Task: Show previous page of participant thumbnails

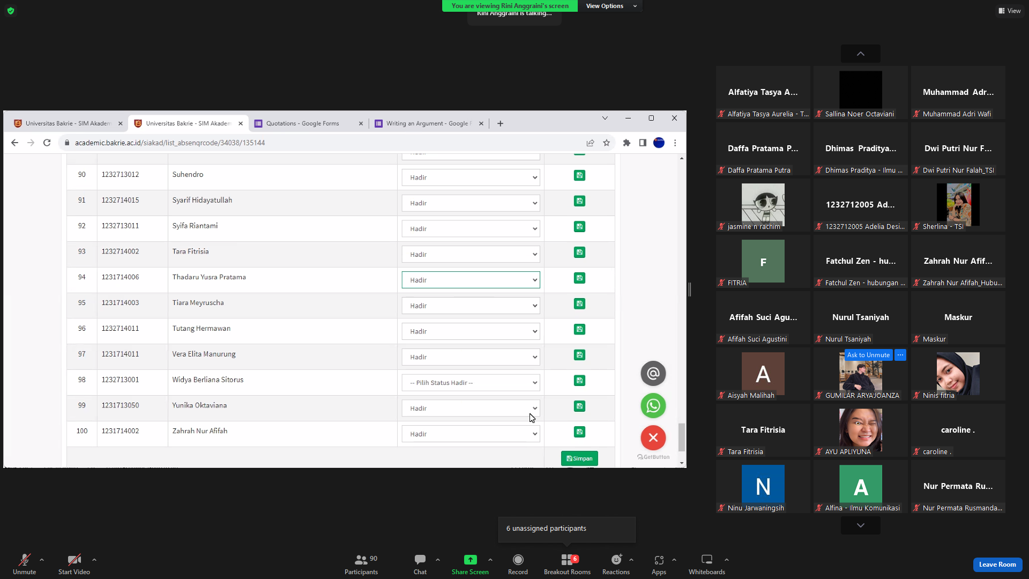Action: [x=861, y=54]
